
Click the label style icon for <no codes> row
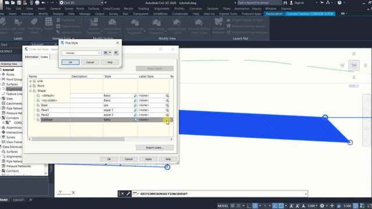(167, 100)
